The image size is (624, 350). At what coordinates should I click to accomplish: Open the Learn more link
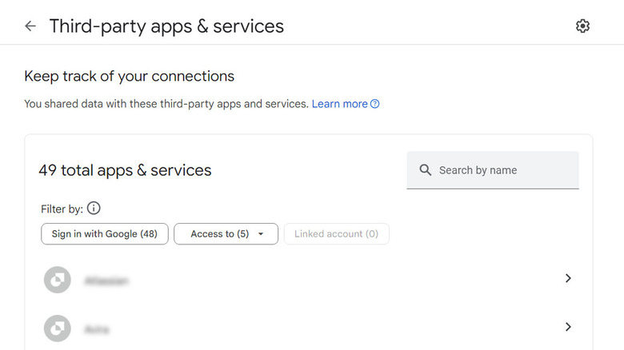339,104
